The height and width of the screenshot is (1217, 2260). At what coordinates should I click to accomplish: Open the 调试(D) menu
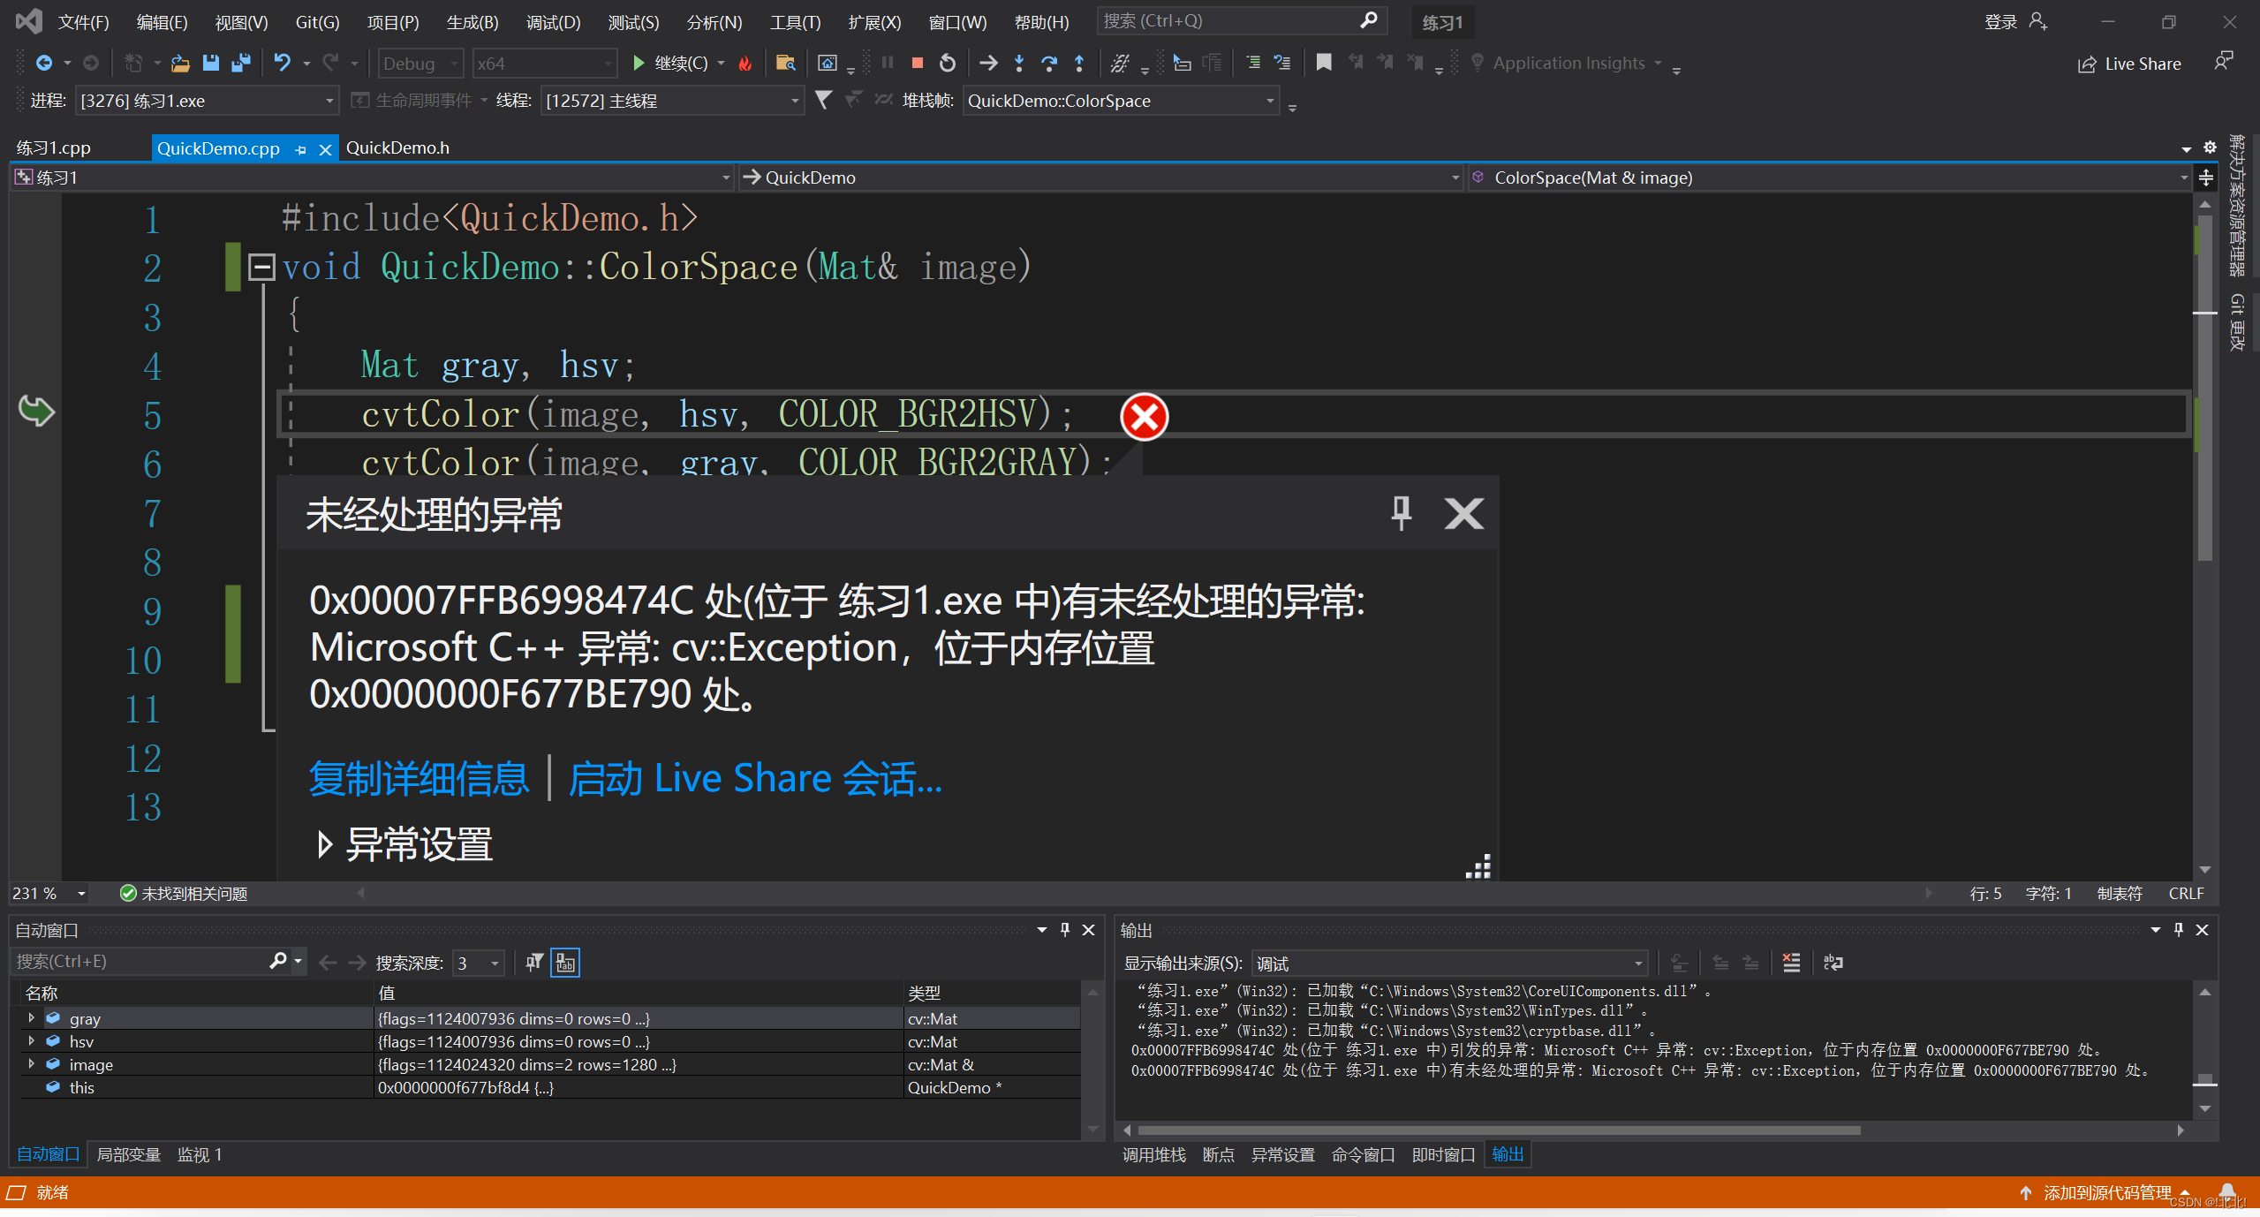pyautogui.click(x=553, y=22)
